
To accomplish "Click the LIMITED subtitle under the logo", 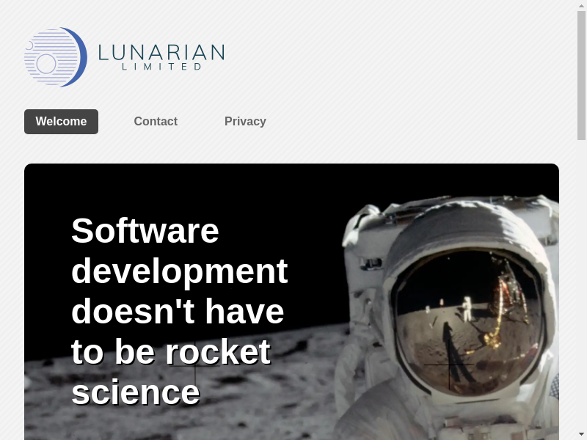I will tap(161, 67).
